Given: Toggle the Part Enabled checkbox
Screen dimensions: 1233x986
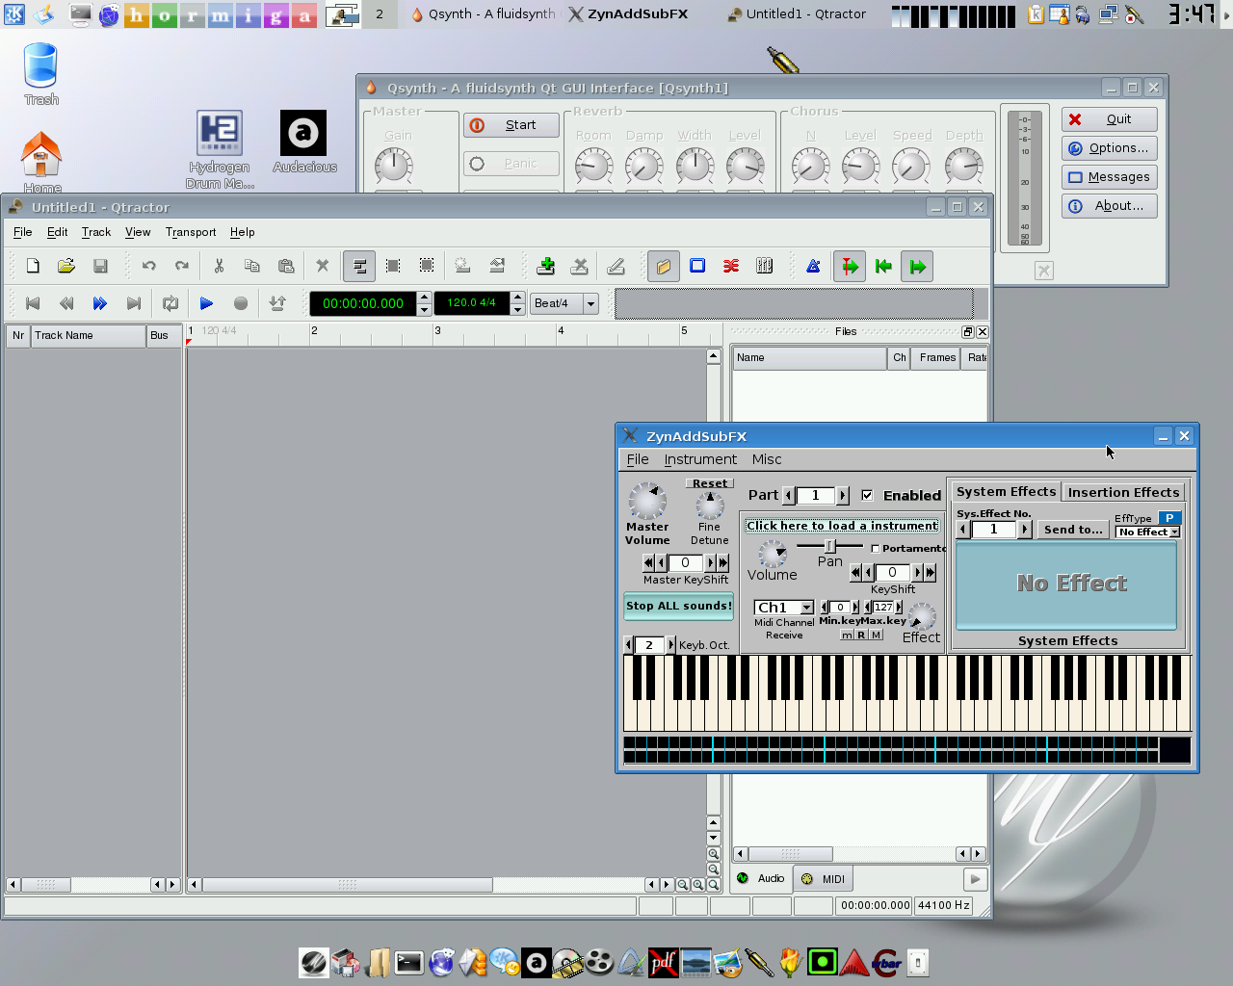Looking at the screenshot, I should point(867,495).
